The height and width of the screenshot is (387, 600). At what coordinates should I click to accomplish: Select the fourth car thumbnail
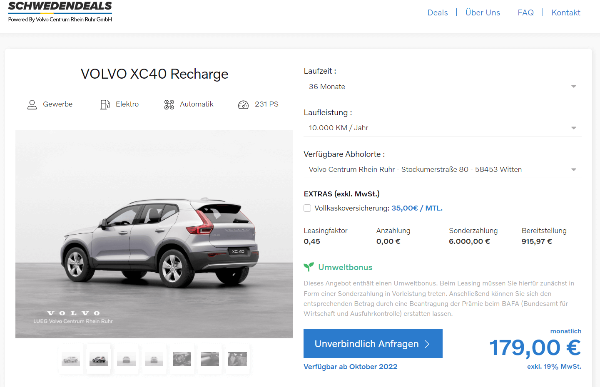coord(154,359)
